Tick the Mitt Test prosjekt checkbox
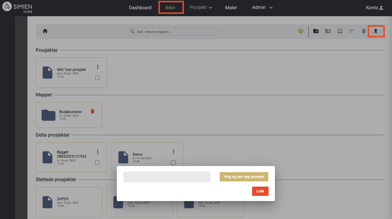 [97, 78]
